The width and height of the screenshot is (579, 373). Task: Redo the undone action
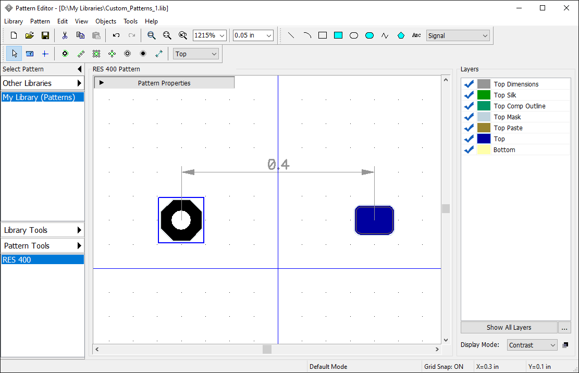[x=131, y=35]
